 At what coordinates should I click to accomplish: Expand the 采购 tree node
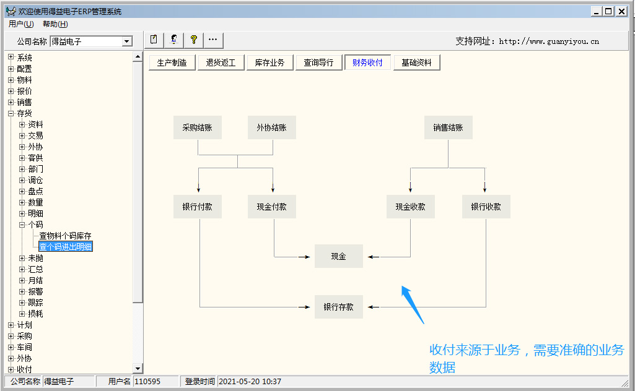click(11, 336)
